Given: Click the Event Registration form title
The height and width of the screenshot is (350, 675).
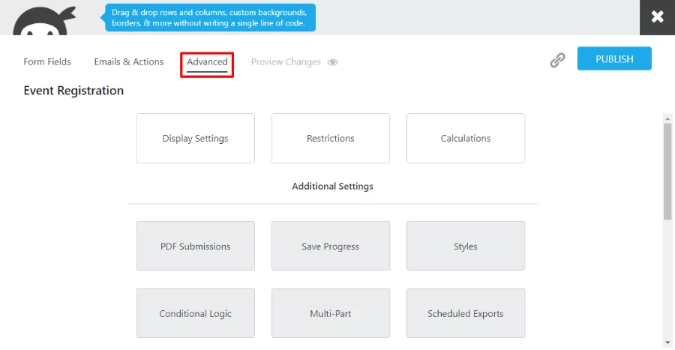Looking at the screenshot, I should tap(73, 91).
